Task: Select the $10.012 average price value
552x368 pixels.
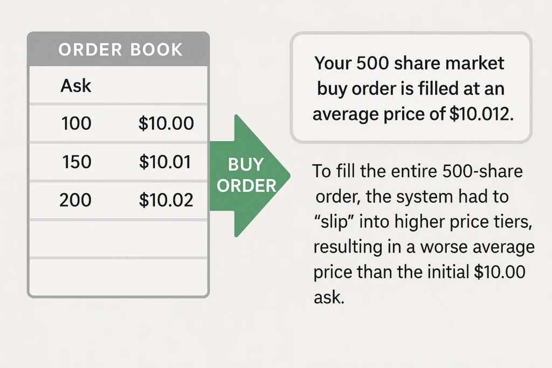Action: [x=479, y=114]
